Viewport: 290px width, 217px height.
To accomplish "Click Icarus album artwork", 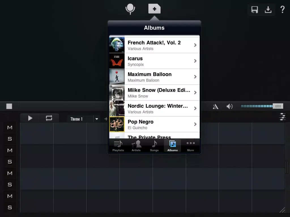I will pyautogui.click(x=117, y=61).
